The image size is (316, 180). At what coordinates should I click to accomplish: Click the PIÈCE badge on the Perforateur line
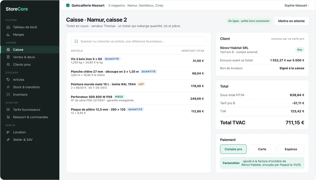click(x=119, y=97)
